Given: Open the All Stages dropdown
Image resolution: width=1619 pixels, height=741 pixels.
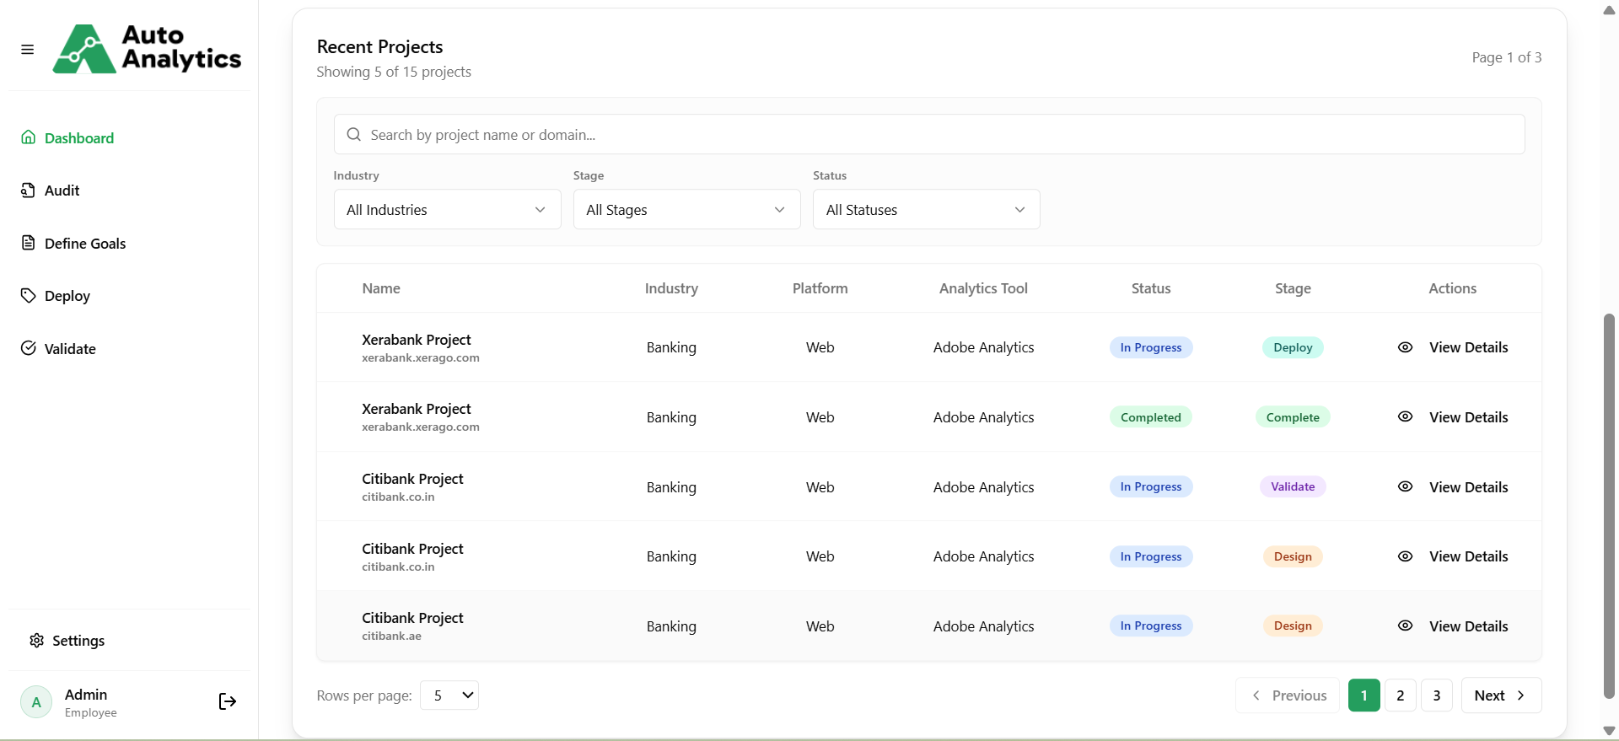Looking at the screenshot, I should click(686, 210).
